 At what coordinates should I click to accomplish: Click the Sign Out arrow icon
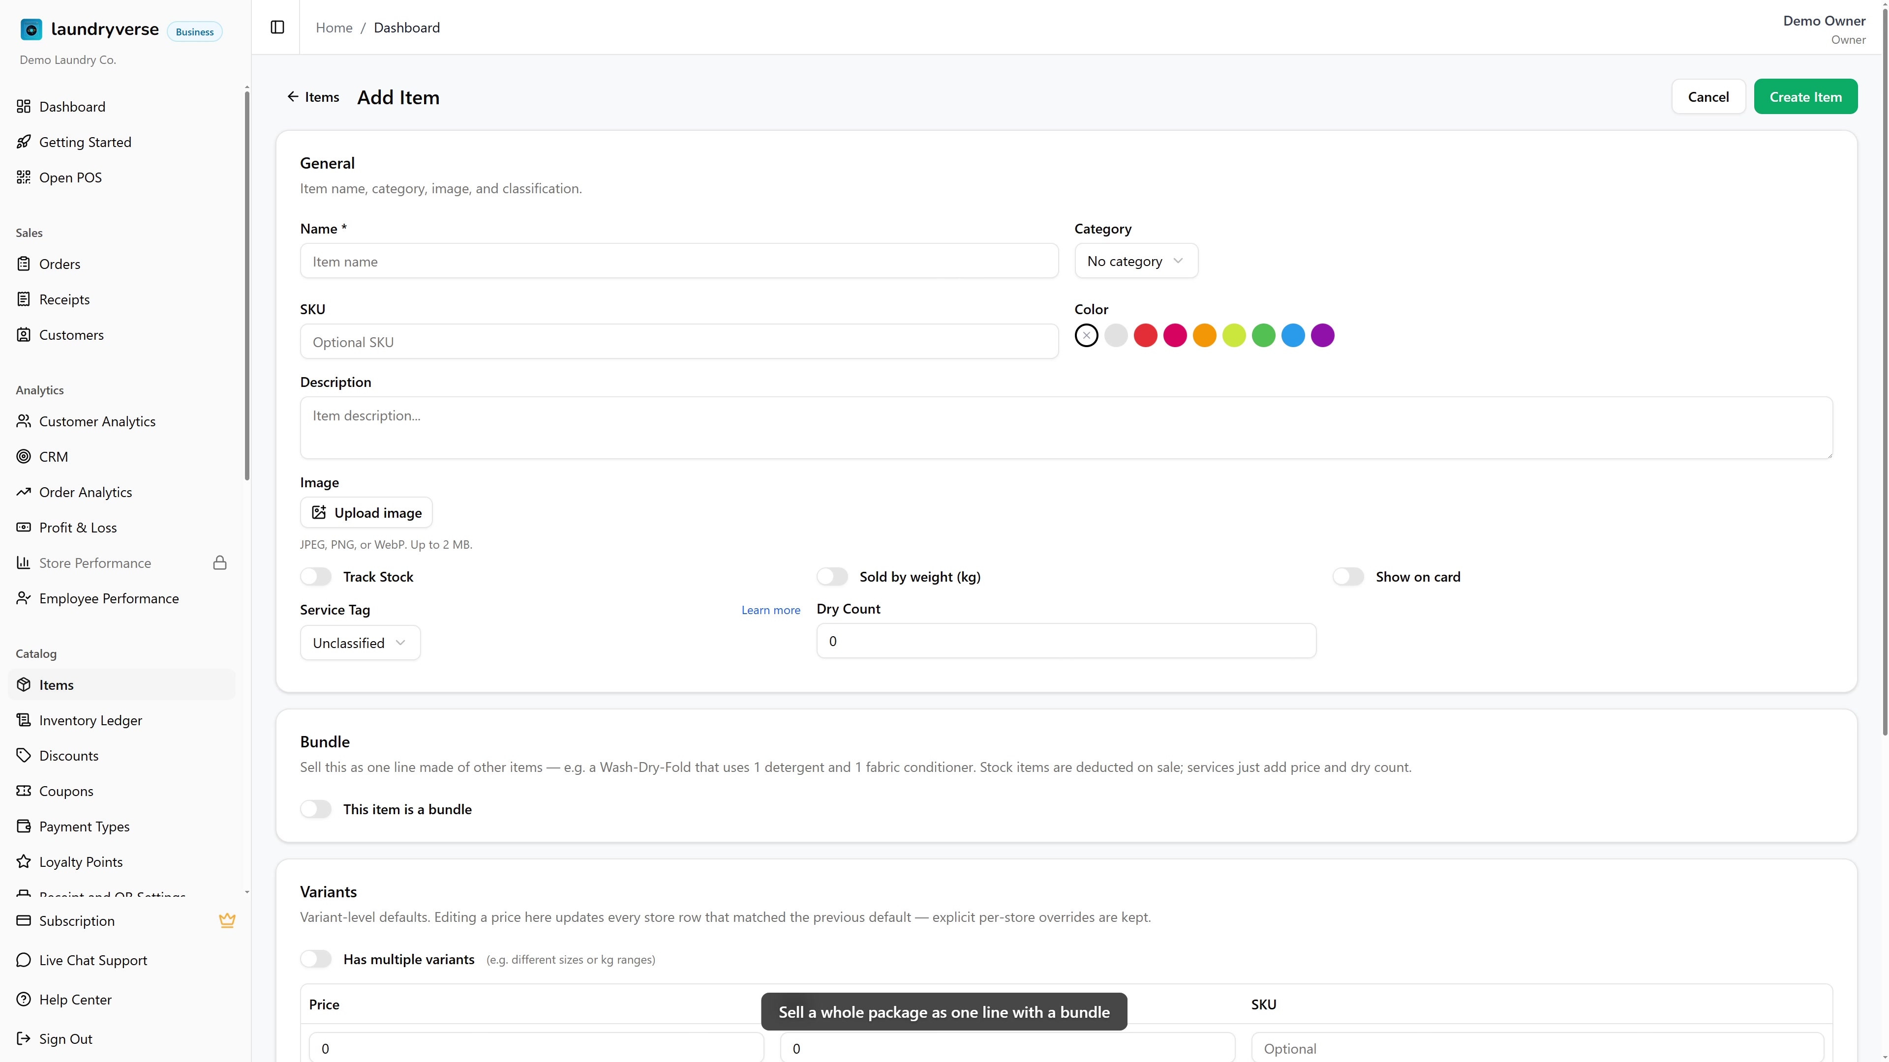24,1038
